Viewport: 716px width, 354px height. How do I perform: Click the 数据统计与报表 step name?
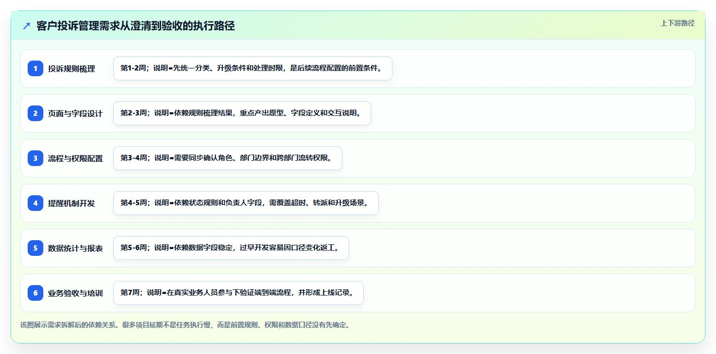[x=76, y=248]
